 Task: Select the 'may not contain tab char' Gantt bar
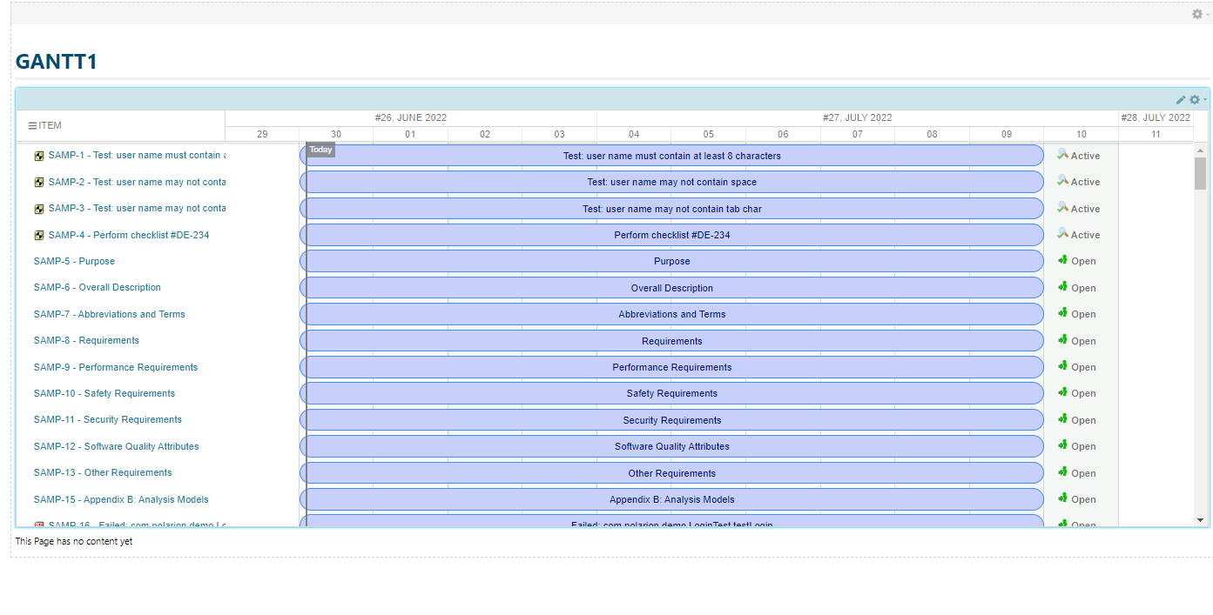[x=671, y=209]
